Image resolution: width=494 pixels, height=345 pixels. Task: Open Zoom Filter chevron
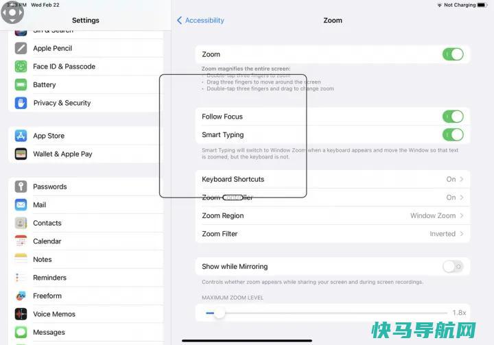point(462,233)
